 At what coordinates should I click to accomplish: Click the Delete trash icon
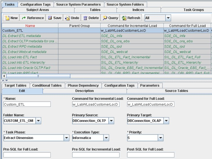[85, 18]
